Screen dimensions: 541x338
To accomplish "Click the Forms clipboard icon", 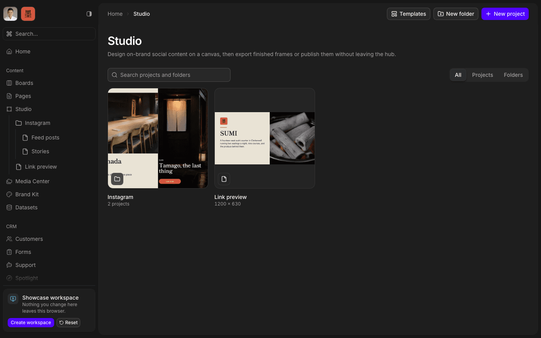I will (9, 252).
